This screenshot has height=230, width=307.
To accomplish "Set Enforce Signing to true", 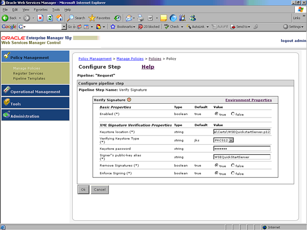I will (216, 173).
